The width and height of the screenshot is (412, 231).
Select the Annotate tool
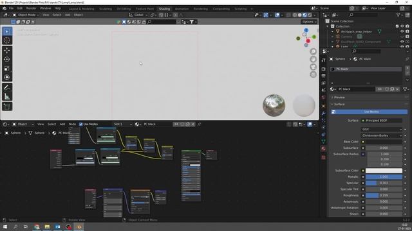click(7, 87)
